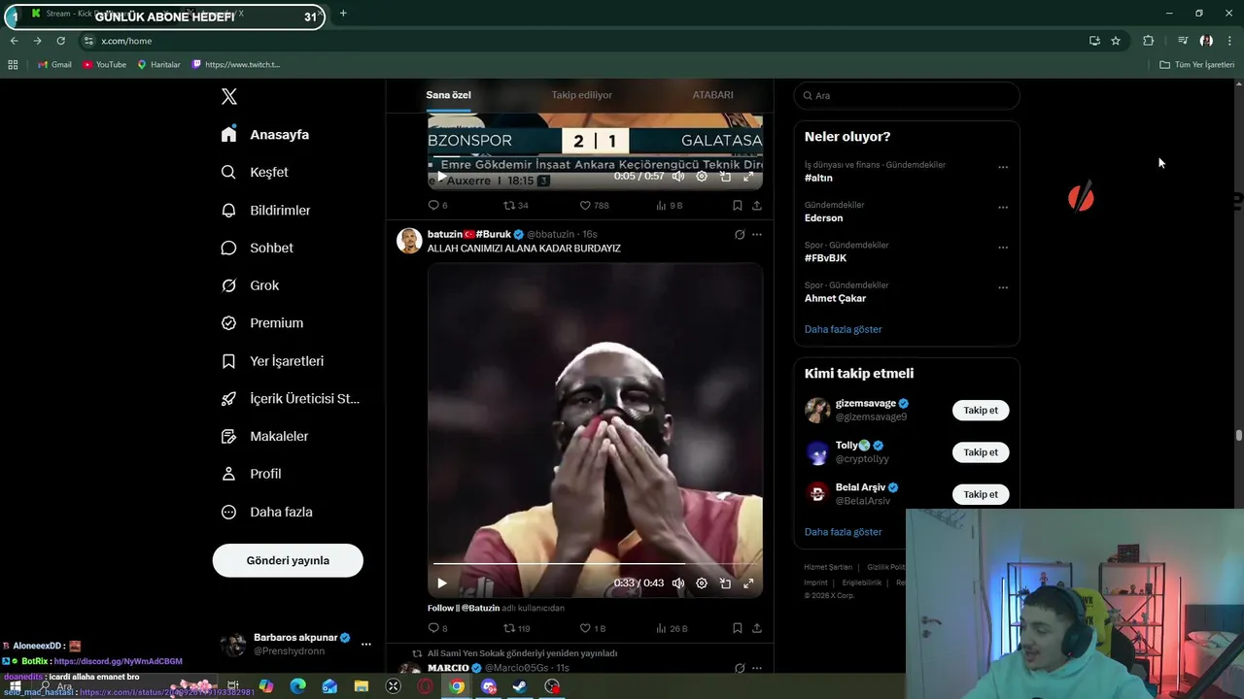Open Profil page
Screen dimensions: 1244x699
click(x=251, y=474)
